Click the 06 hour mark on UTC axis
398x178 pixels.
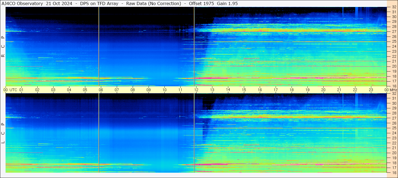(x=101, y=90)
